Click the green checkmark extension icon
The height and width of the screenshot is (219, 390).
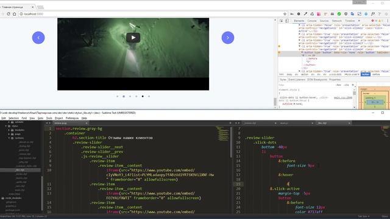339,14
